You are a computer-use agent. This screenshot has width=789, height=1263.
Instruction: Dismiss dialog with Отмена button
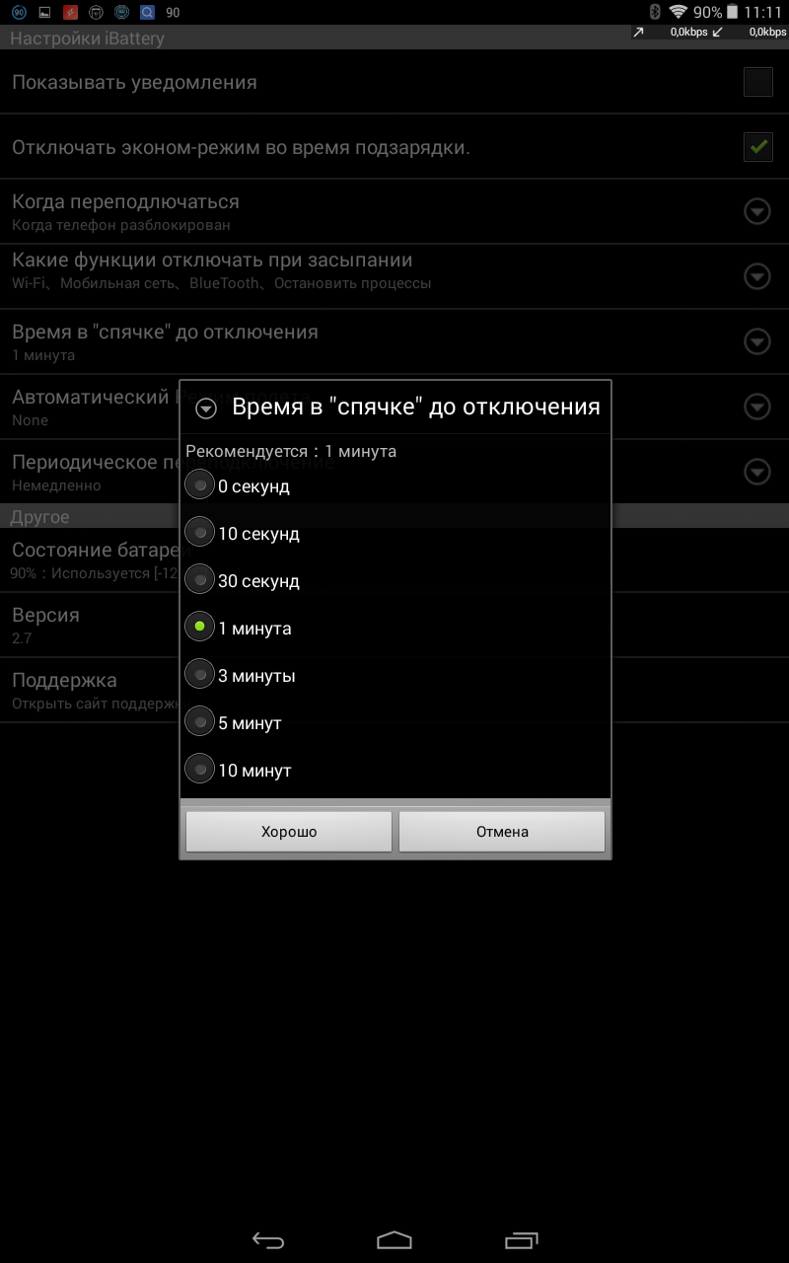[x=502, y=832]
